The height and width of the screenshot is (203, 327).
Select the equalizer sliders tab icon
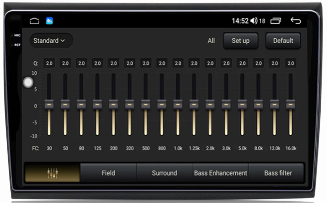point(53,173)
